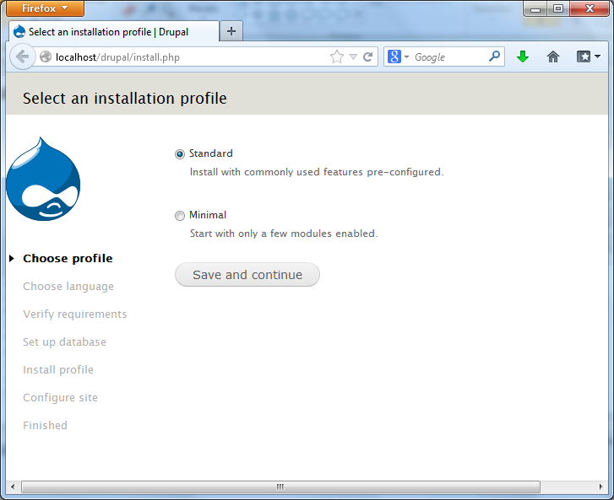
Task: Open downloads with the green arrow
Action: coord(523,57)
